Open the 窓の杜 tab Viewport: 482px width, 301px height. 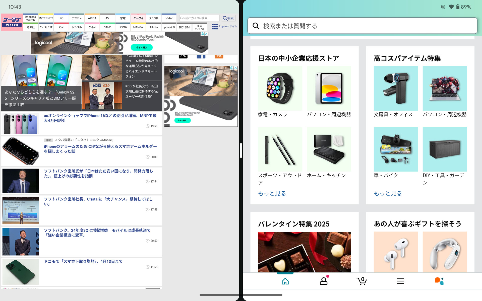pyautogui.click(x=31, y=27)
